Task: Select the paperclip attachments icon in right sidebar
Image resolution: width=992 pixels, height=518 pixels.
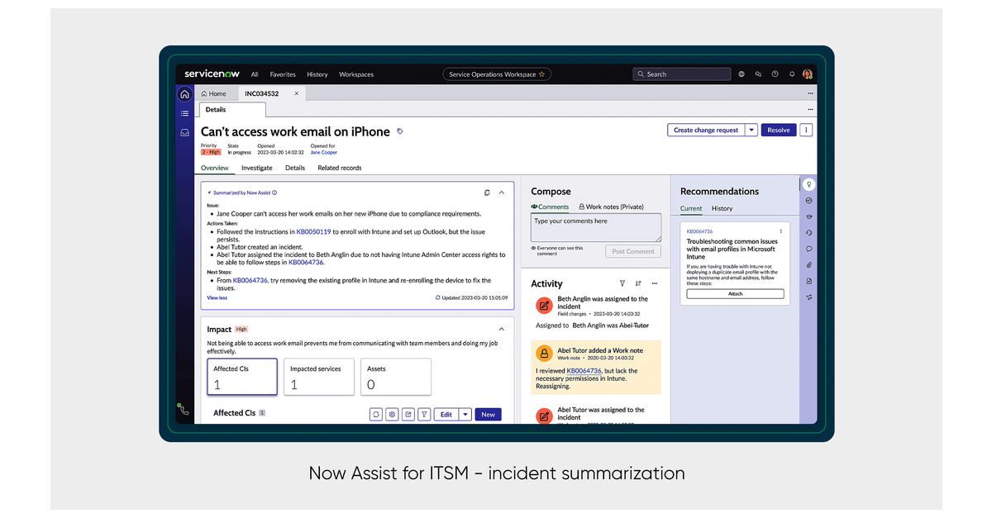Action: 808,264
